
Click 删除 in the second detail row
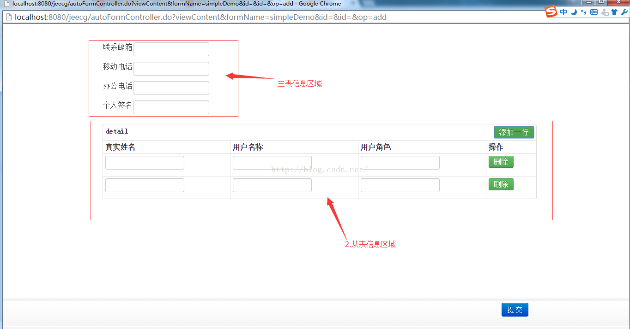(501, 184)
